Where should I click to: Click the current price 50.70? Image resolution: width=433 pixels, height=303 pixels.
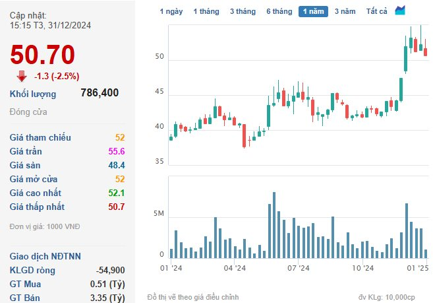(43, 55)
